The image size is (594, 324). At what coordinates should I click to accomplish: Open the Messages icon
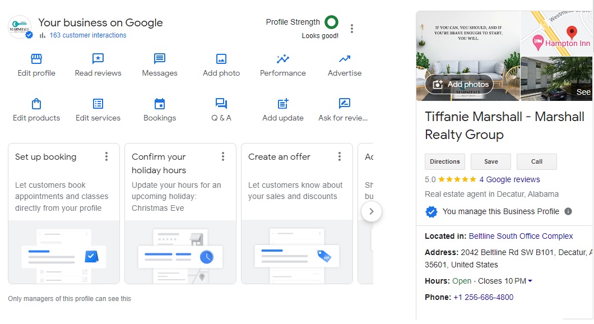click(160, 59)
